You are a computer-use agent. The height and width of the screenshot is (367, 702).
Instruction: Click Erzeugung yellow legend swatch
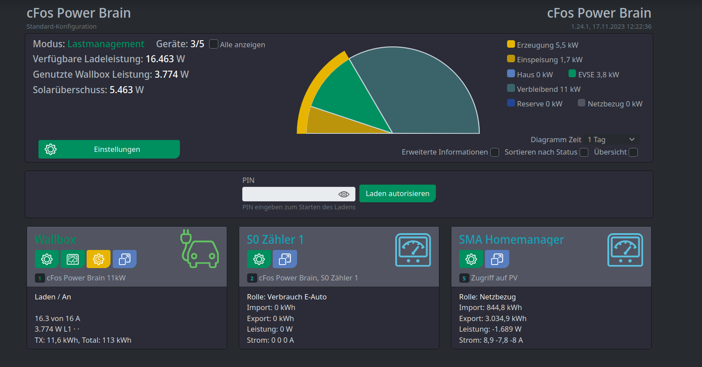click(x=511, y=44)
